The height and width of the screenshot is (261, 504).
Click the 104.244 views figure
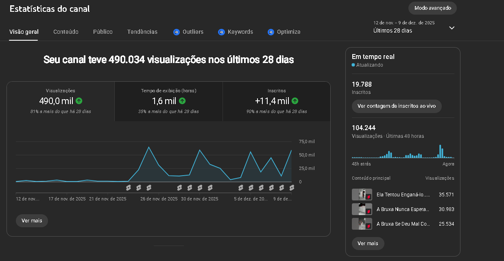click(364, 128)
